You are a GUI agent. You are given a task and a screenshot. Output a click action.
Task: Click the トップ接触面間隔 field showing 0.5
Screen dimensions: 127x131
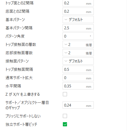(78, 69)
